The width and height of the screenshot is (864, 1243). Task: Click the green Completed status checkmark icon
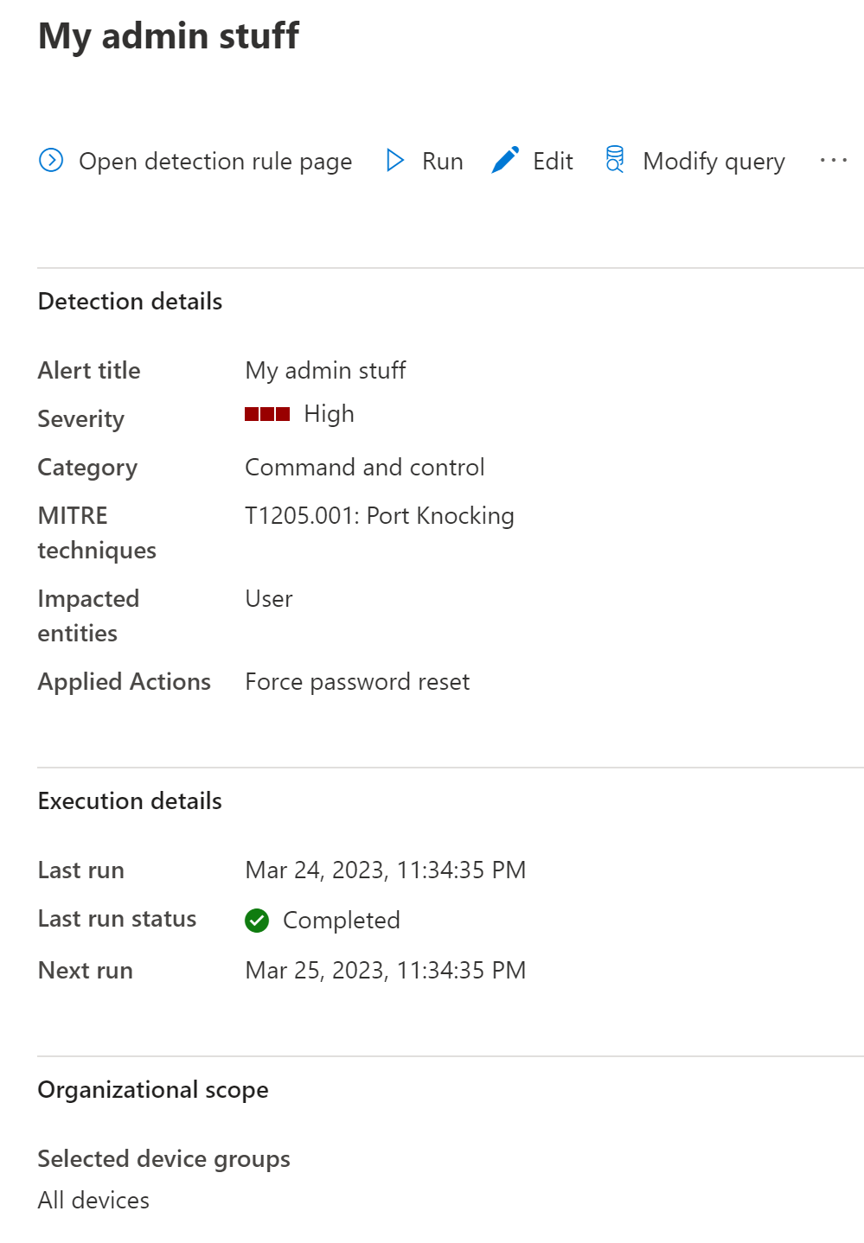click(257, 921)
